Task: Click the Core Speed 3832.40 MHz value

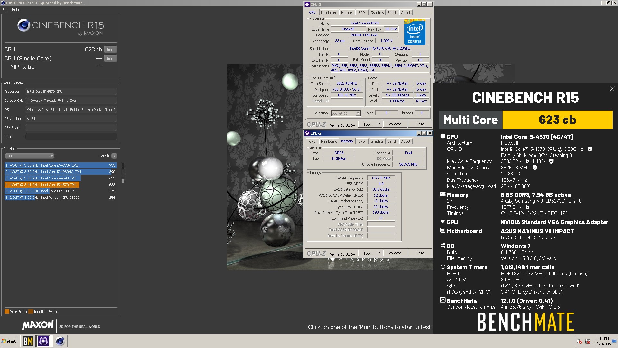Action: click(347, 83)
